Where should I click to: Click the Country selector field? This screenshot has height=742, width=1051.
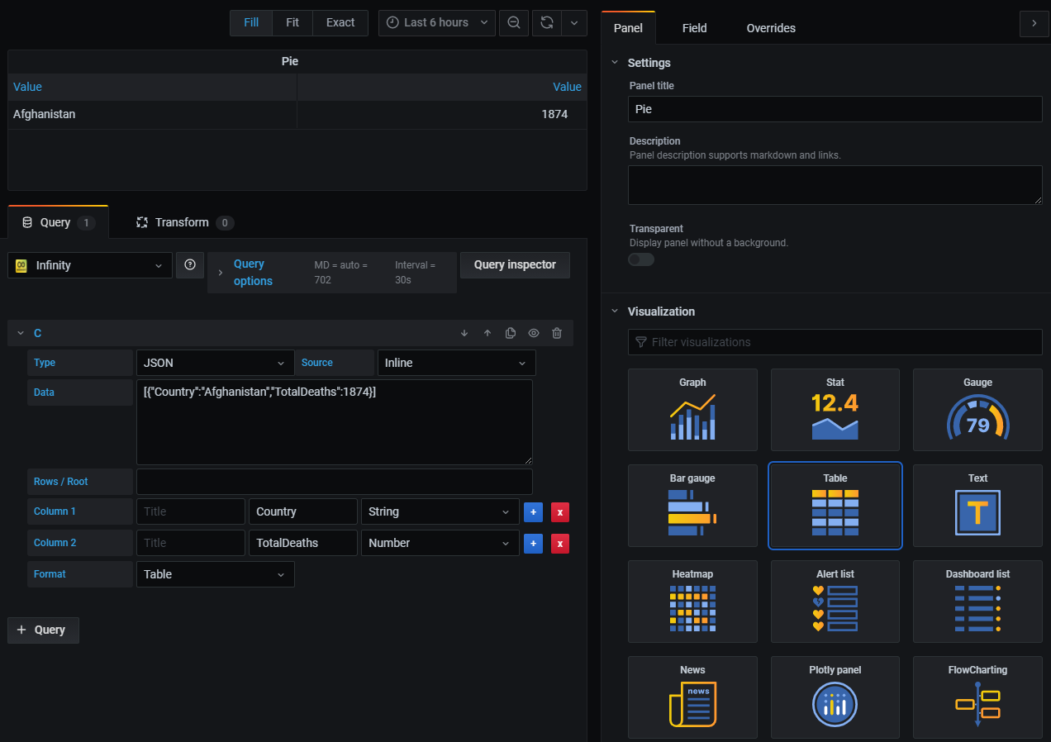tap(303, 511)
